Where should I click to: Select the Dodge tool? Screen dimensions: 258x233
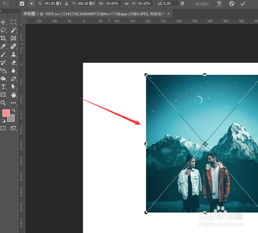click(3, 79)
